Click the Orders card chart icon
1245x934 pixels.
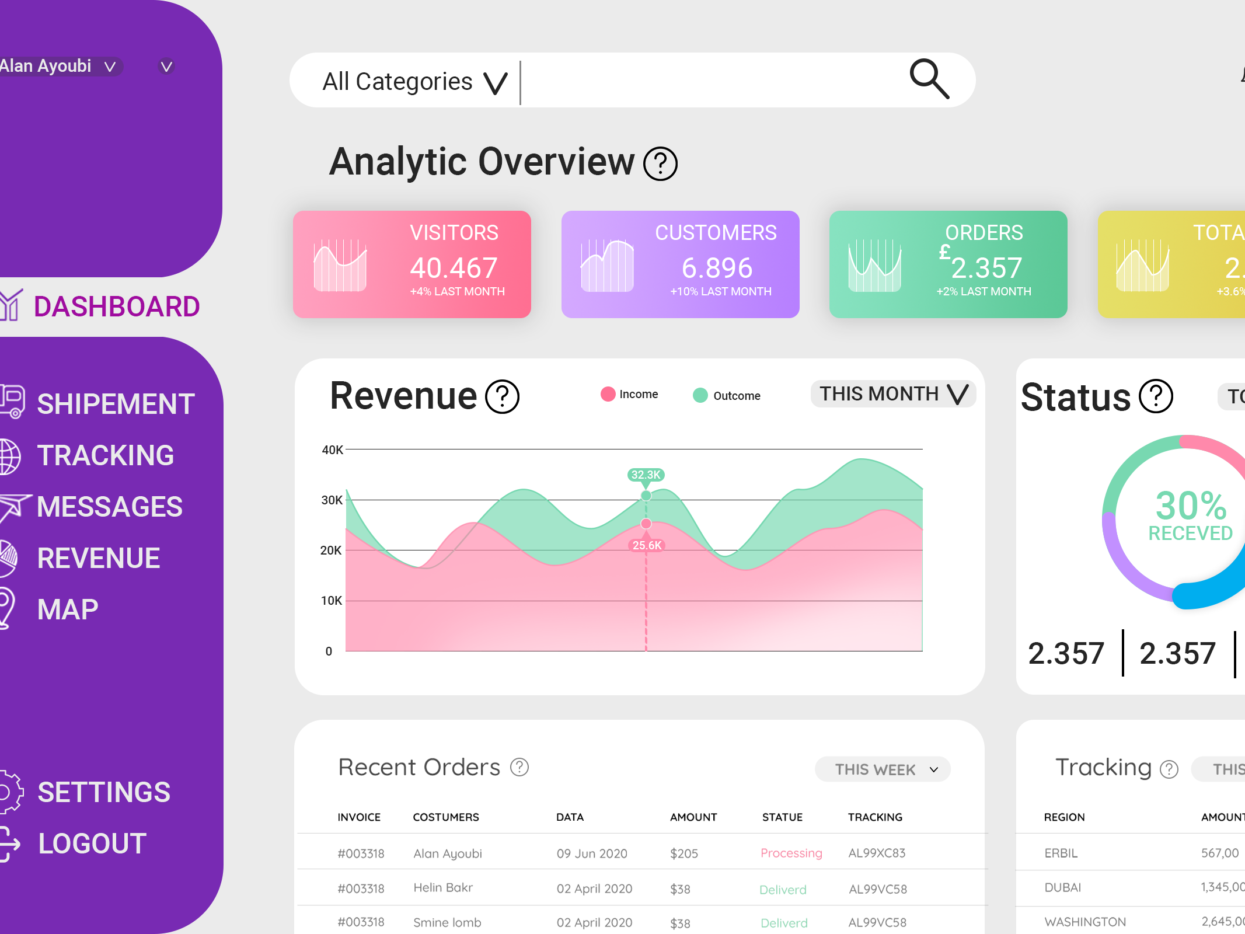coord(874,265)
